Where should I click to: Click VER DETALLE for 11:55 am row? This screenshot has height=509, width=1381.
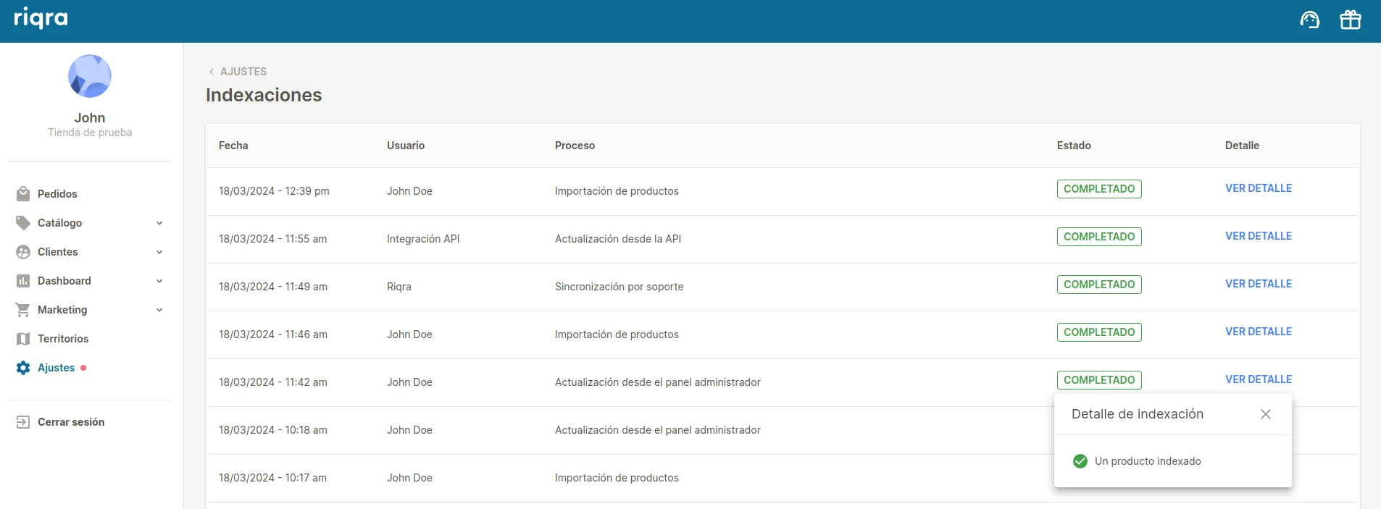[x=1259, y=236]
